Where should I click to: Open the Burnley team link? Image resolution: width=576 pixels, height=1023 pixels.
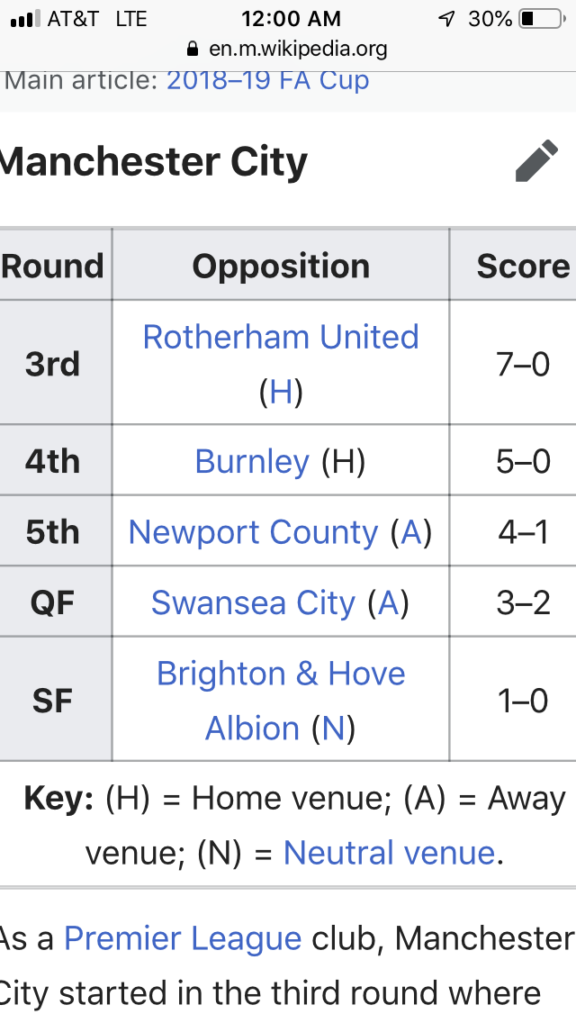pos(252,461)
